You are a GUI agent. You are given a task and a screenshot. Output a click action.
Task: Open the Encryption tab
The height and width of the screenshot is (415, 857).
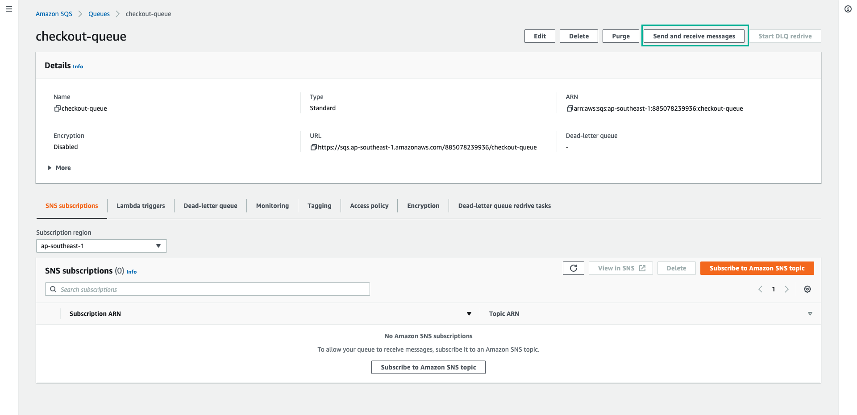coord(423,206)
